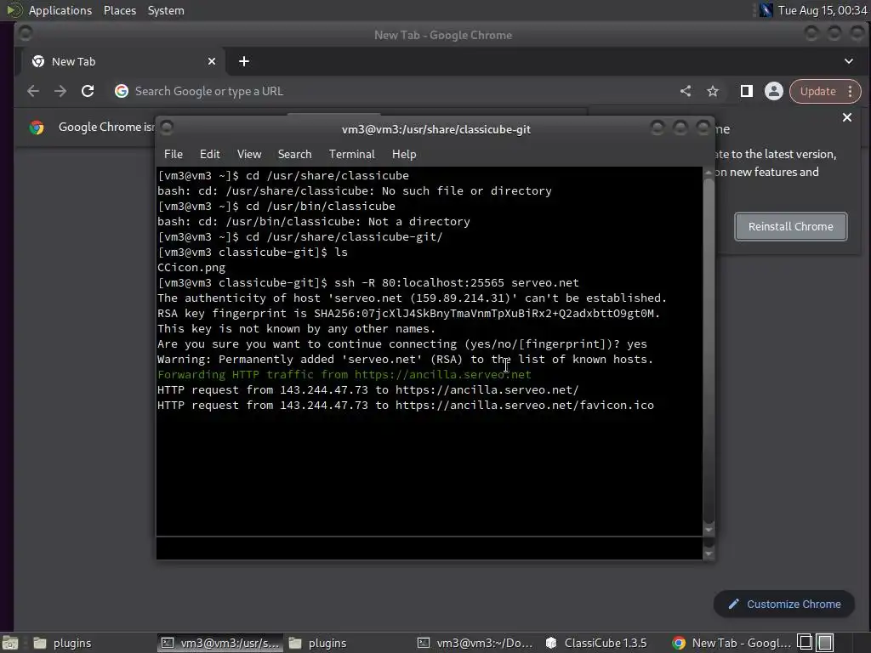Go forward with Chrome's forward arrow
Screen dimensions: 871x653
point(60,91)
